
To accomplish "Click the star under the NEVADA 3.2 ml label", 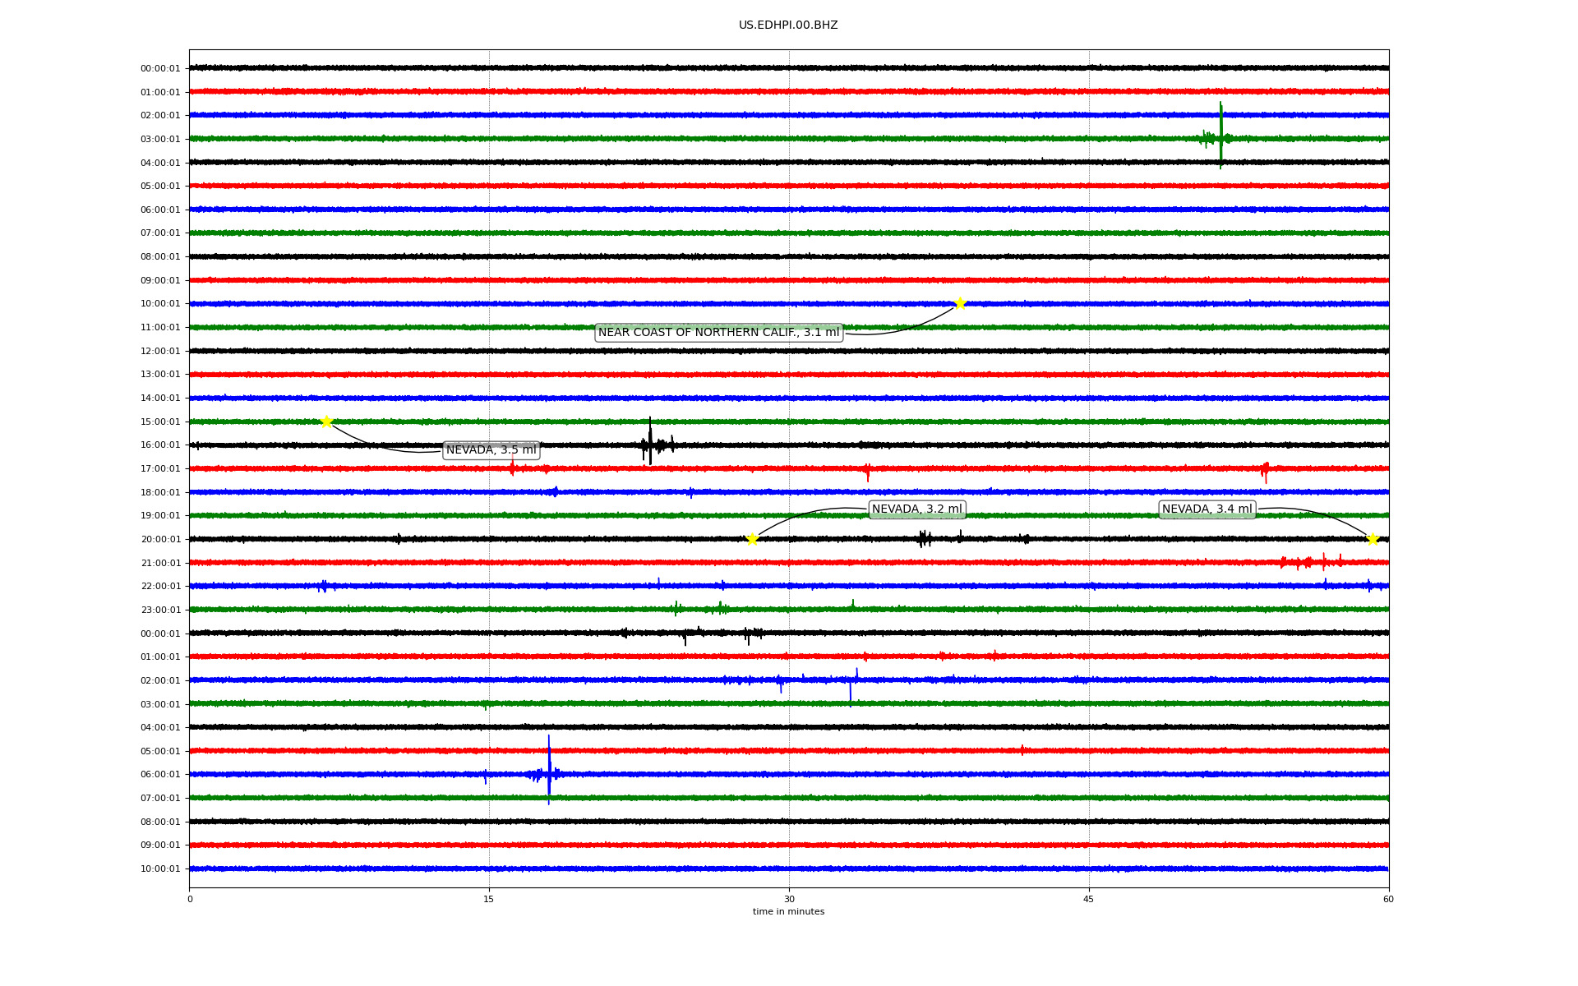I will tap(752, 539).
